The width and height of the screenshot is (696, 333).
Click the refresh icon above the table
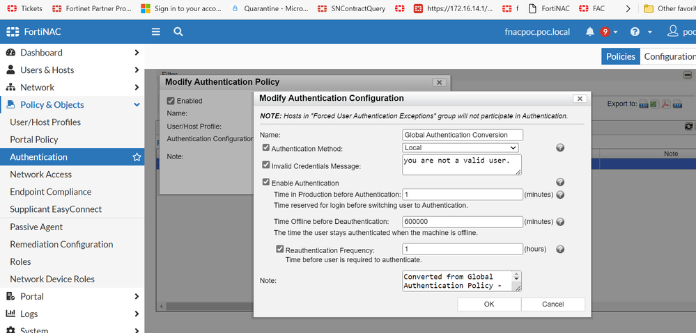tap(688, 126)
